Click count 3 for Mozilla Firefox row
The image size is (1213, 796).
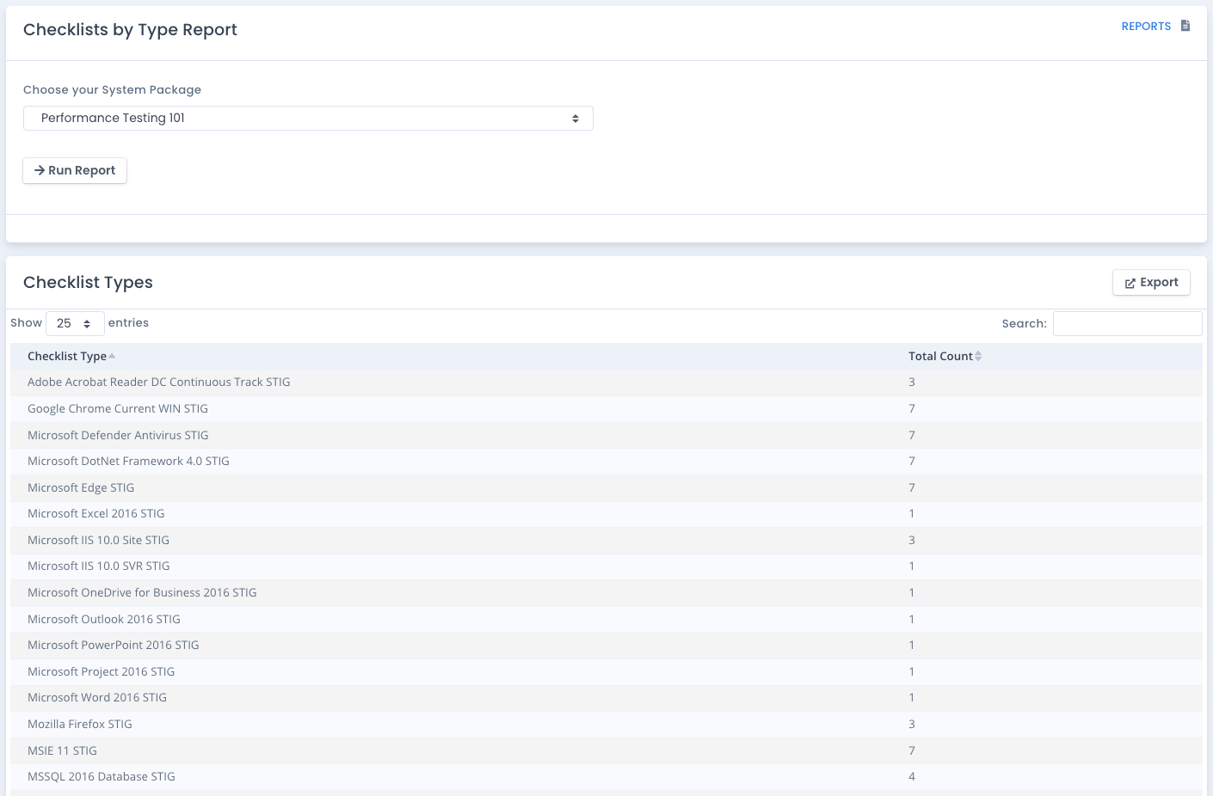[912, 725]
